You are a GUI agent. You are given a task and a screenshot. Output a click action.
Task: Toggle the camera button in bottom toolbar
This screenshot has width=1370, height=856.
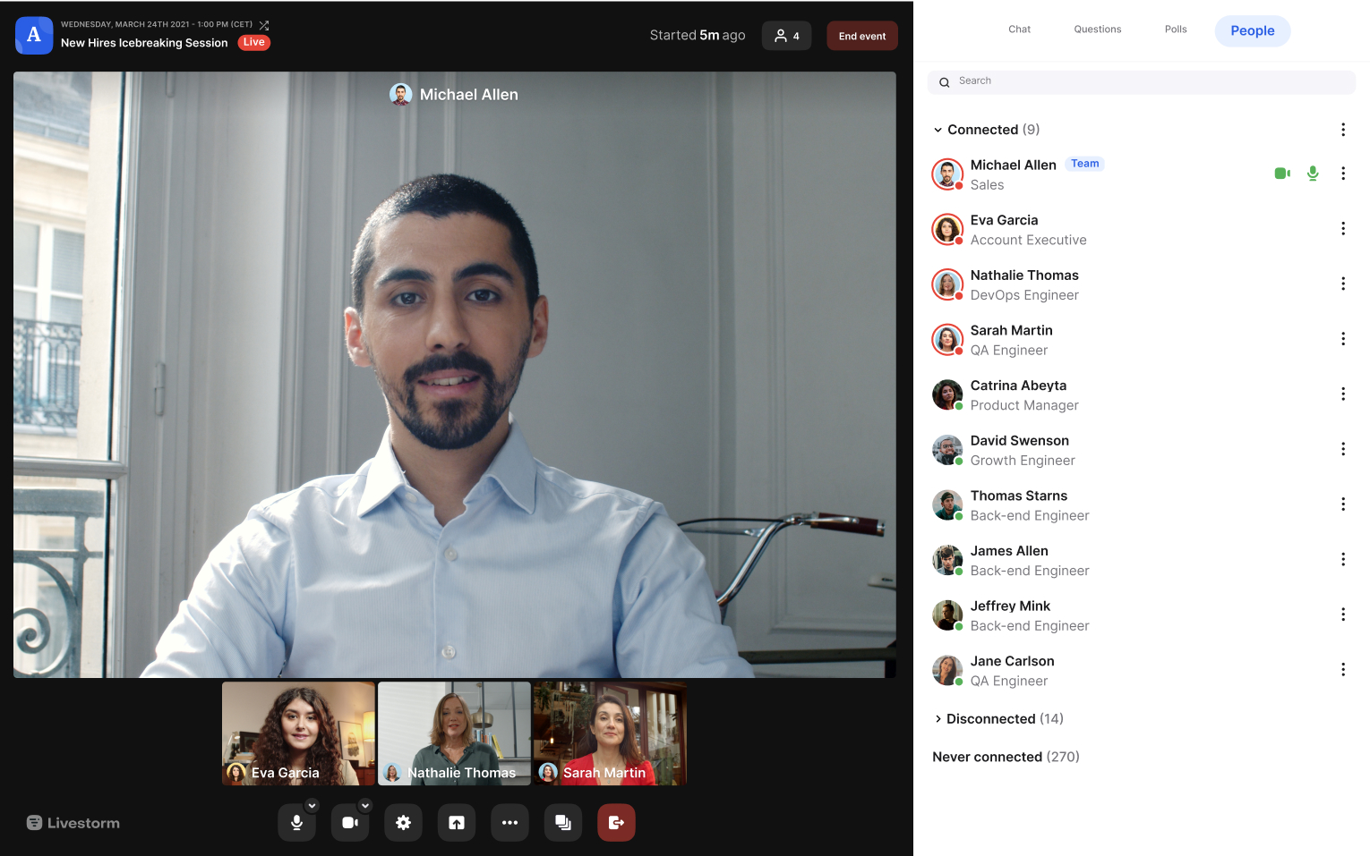point(350,823)
